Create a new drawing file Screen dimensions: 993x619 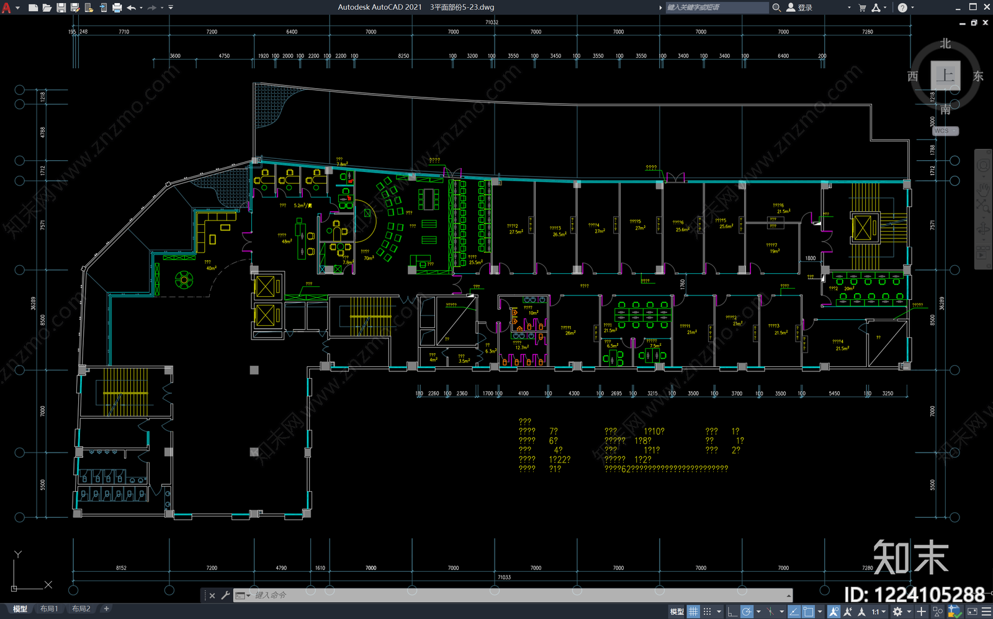pyautogui.click(x=34, y=7)
